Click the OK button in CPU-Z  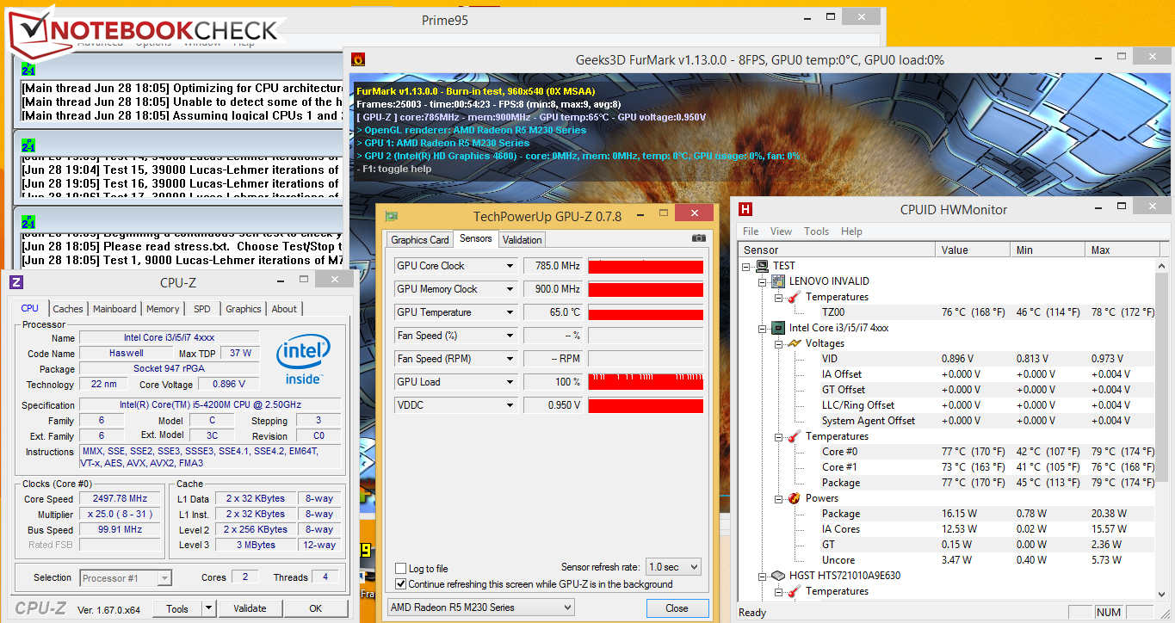[316, 608]
